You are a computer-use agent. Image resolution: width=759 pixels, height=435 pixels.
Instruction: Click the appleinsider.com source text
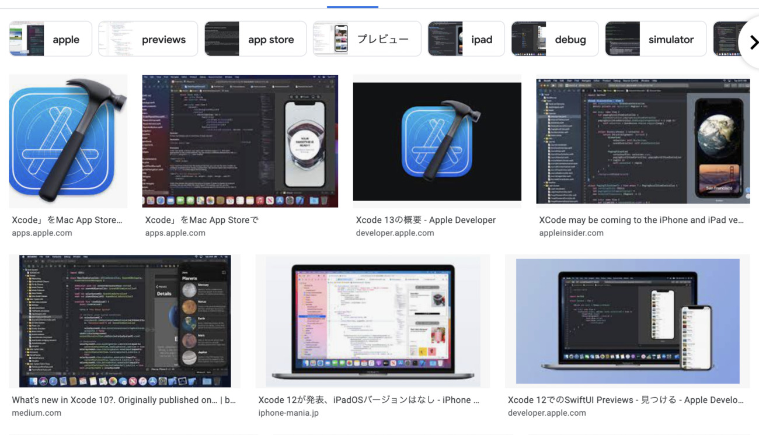tap(571, 233)
